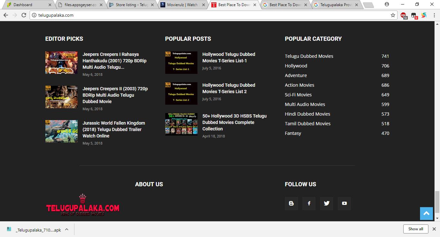Close the Telugupalaka Google search tab
Image resolution: width=440 pixels, height=237 pixels.
[x=357, y=5]
